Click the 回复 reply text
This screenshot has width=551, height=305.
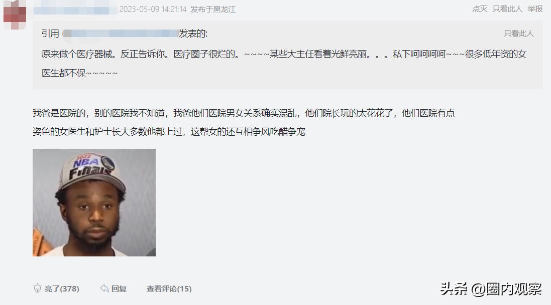click(119, 288)
